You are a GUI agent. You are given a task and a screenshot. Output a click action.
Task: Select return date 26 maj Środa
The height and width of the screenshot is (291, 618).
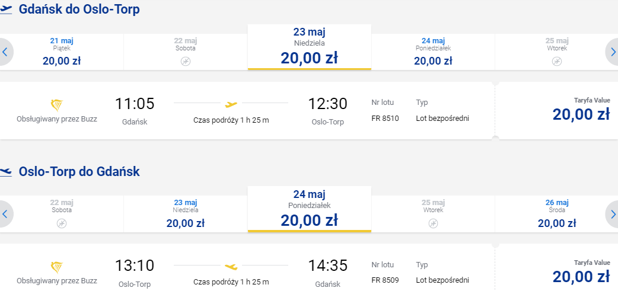click(x=556, y=214)
